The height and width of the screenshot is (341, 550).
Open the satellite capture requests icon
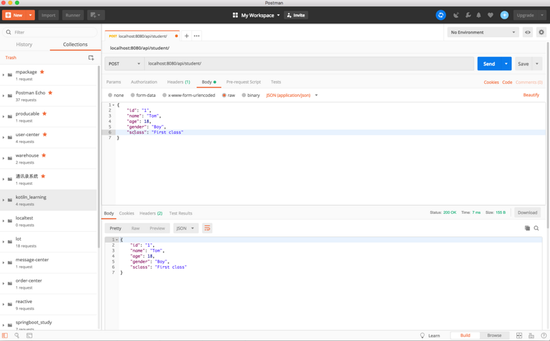[456, 15]
